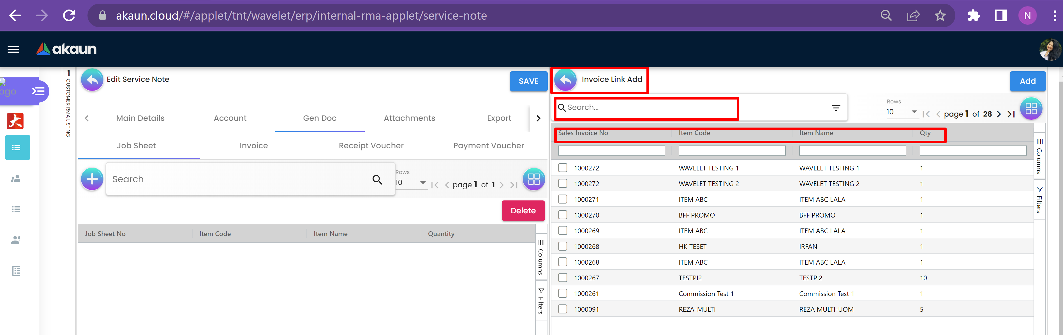Click the back arrow beside Edit Service Note

(92, 80)
